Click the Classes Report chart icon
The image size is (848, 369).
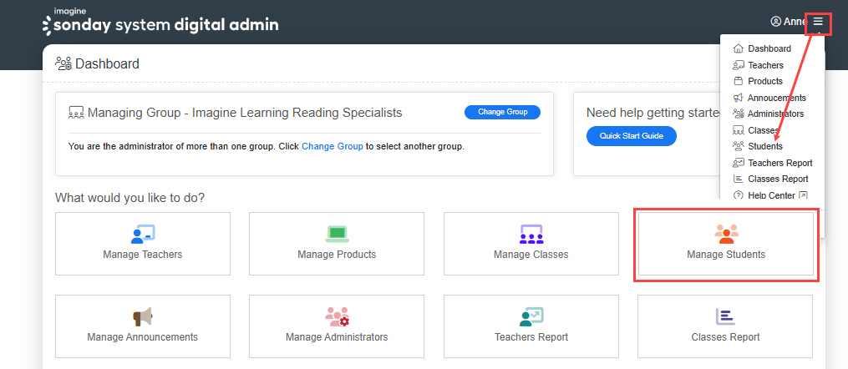[725, 316]
